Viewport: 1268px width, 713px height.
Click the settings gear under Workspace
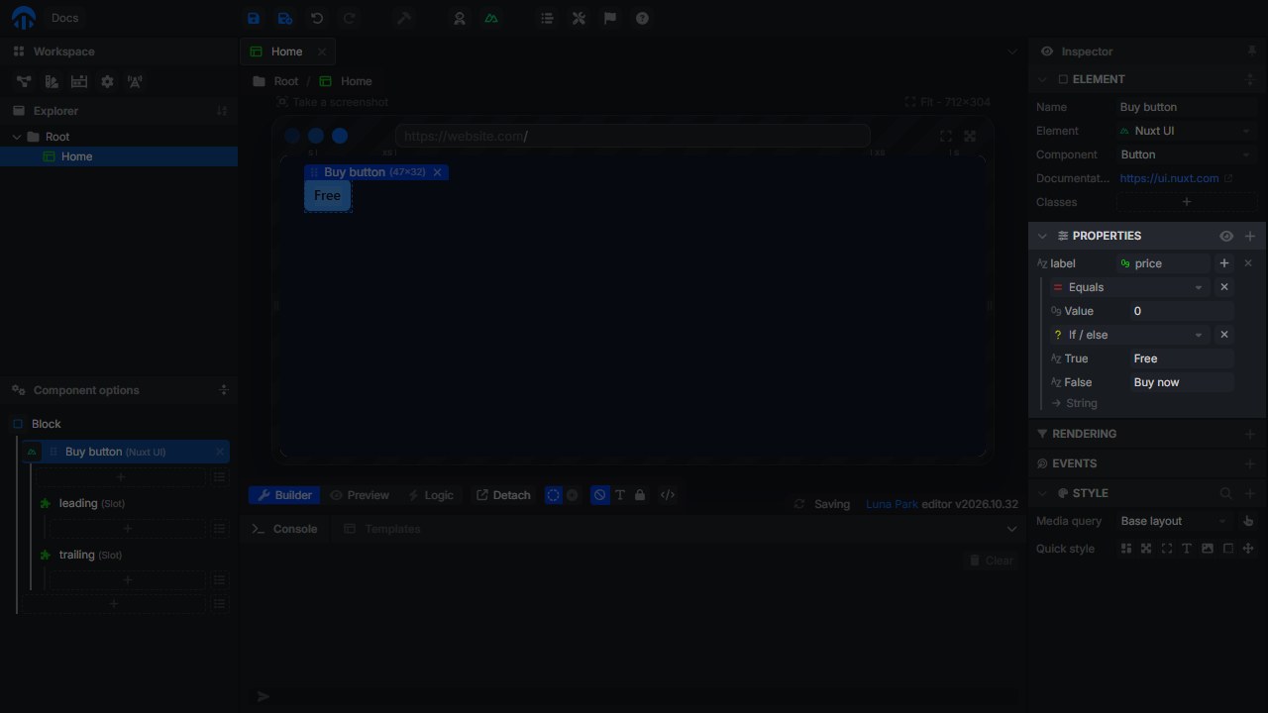(x=107, y=81)
